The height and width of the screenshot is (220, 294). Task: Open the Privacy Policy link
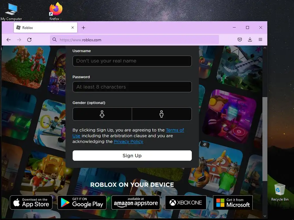coord(128,142)
